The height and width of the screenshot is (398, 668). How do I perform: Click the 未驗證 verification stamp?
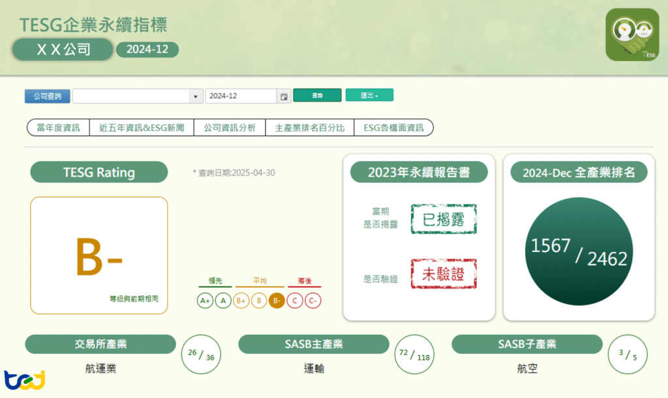pyautogui.click(x=443, y=274)
